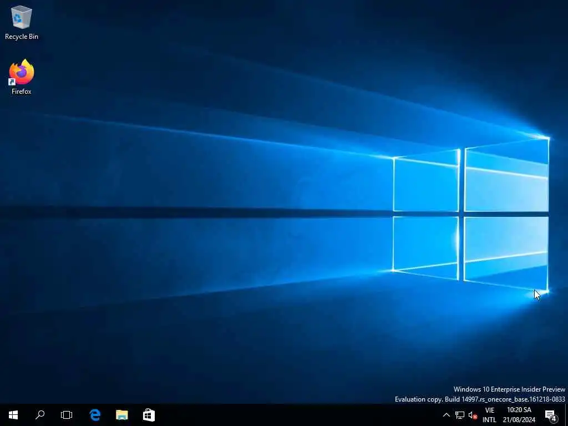Screen dimensions: 568x426
Task: Open File Explorer from taskbar
Action: pos(121,415)
